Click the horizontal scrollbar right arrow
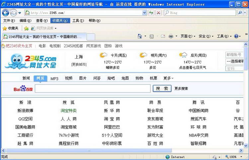 coord(241,150)
